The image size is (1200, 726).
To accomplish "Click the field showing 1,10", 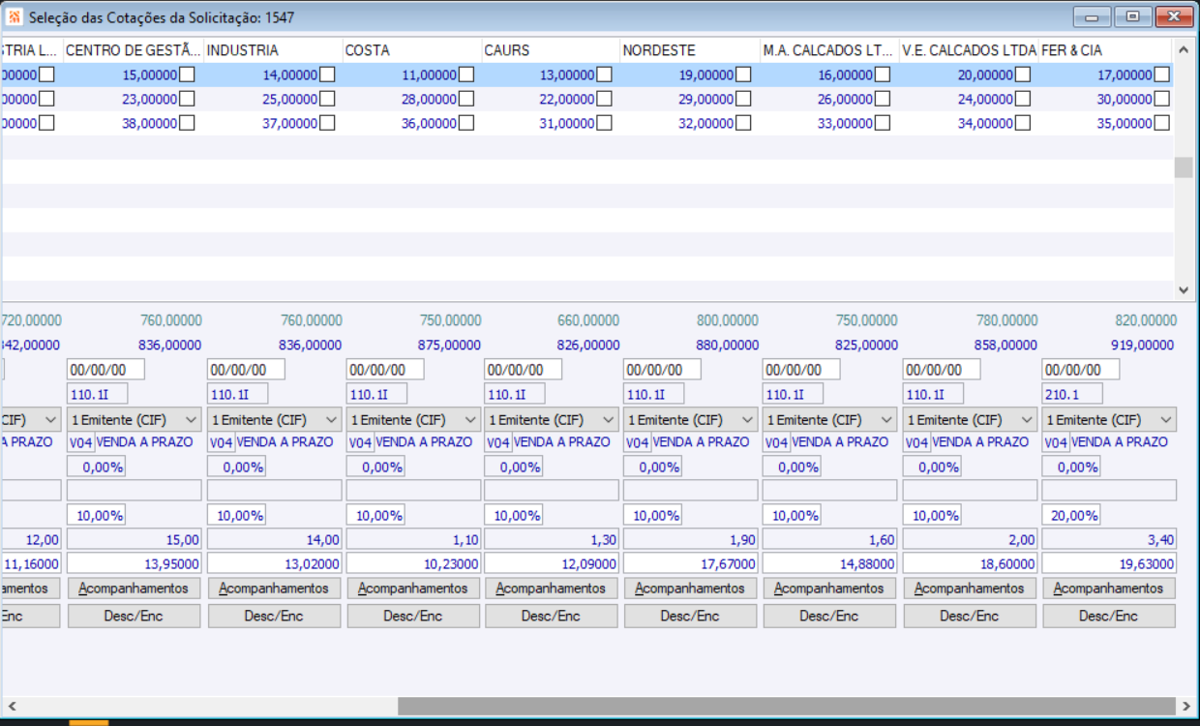I will coord(413,539).
